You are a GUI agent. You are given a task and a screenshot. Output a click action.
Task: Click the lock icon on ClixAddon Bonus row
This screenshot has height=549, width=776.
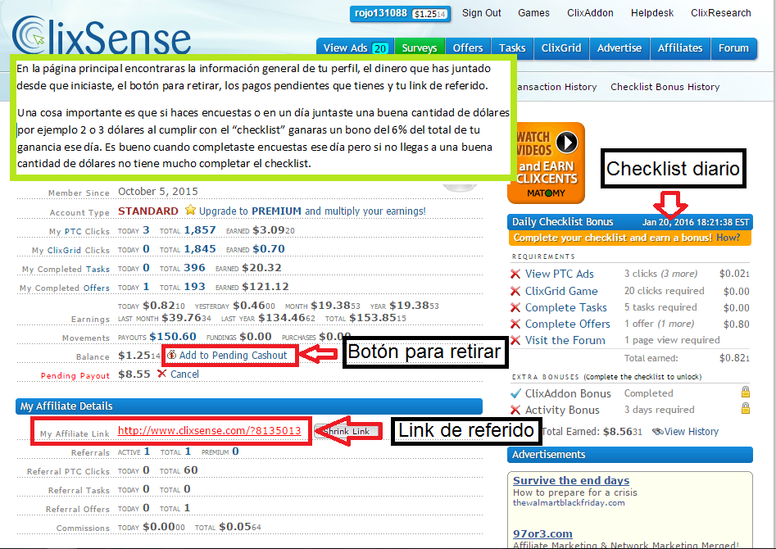click(x=746, y=392)
